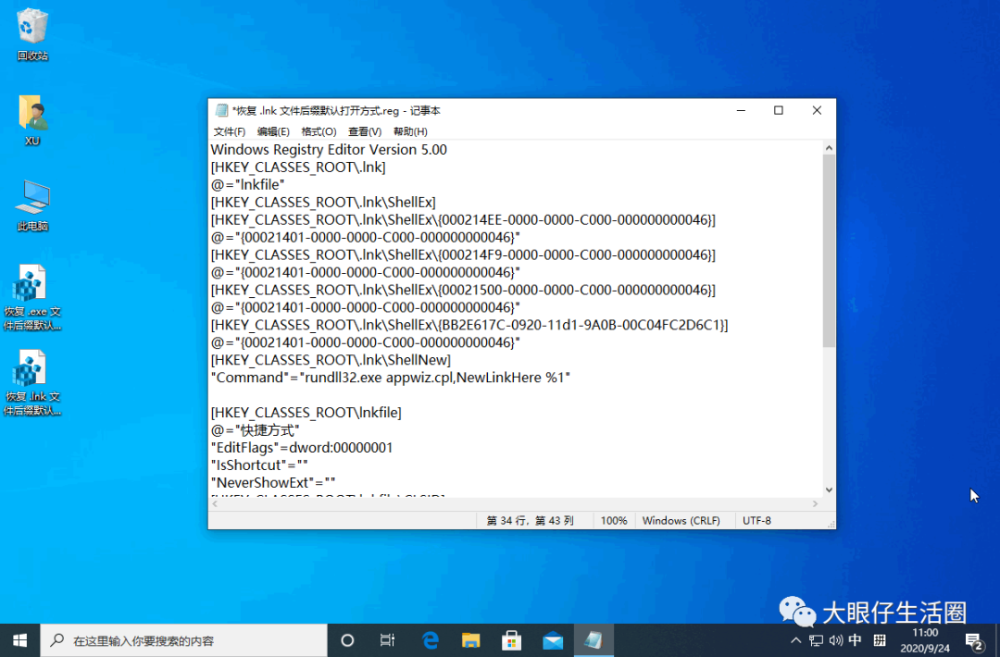
Task: Click the line [HKEY_CLASSES_ROOT\lnkfile]
Action: (x=306, y=413)
